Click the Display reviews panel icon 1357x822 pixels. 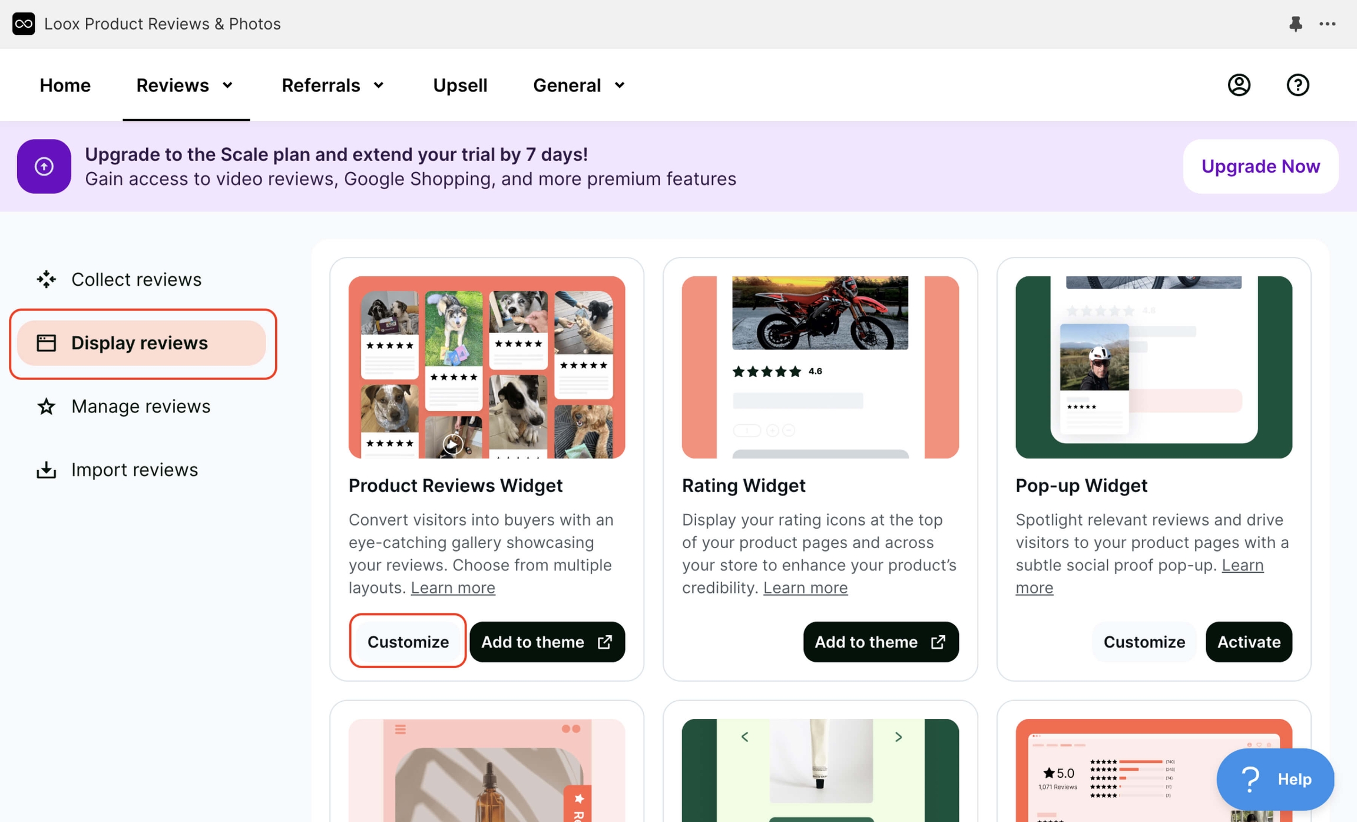point(47,342)
